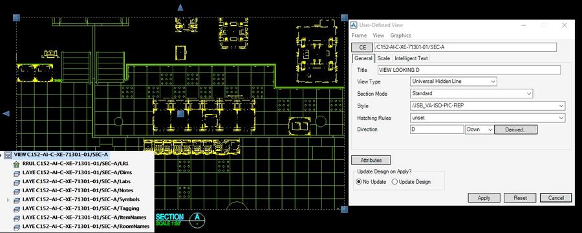Image resolution: width=582 pixels, height=233 pixels.
Task: Click the layer icon beside SEC-A/Tagging
Action: [16, 208]
